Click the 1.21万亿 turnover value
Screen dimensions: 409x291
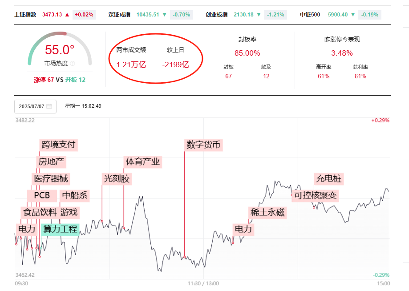(x=131, y=65)
